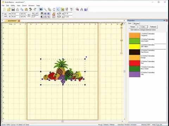This screenshot has width=169, height=126.
Task: Select the Tangerine orange color swatch
Action: click(134, 35)
